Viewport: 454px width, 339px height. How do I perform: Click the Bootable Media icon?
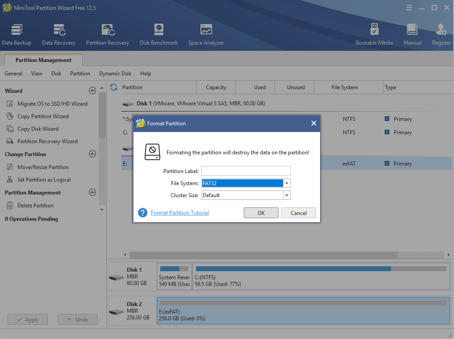[x=374, y=33]
